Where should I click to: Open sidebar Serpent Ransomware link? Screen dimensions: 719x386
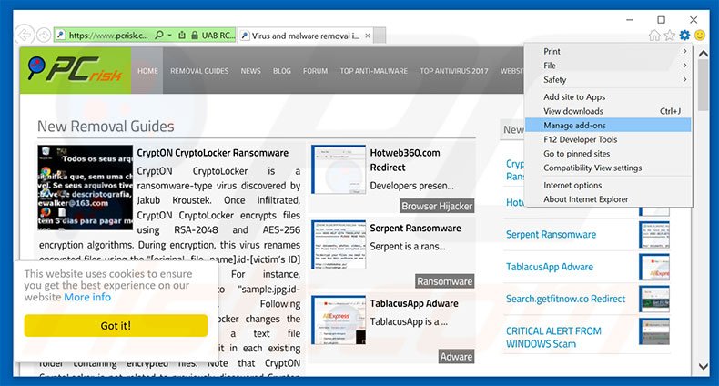point(552,235)
